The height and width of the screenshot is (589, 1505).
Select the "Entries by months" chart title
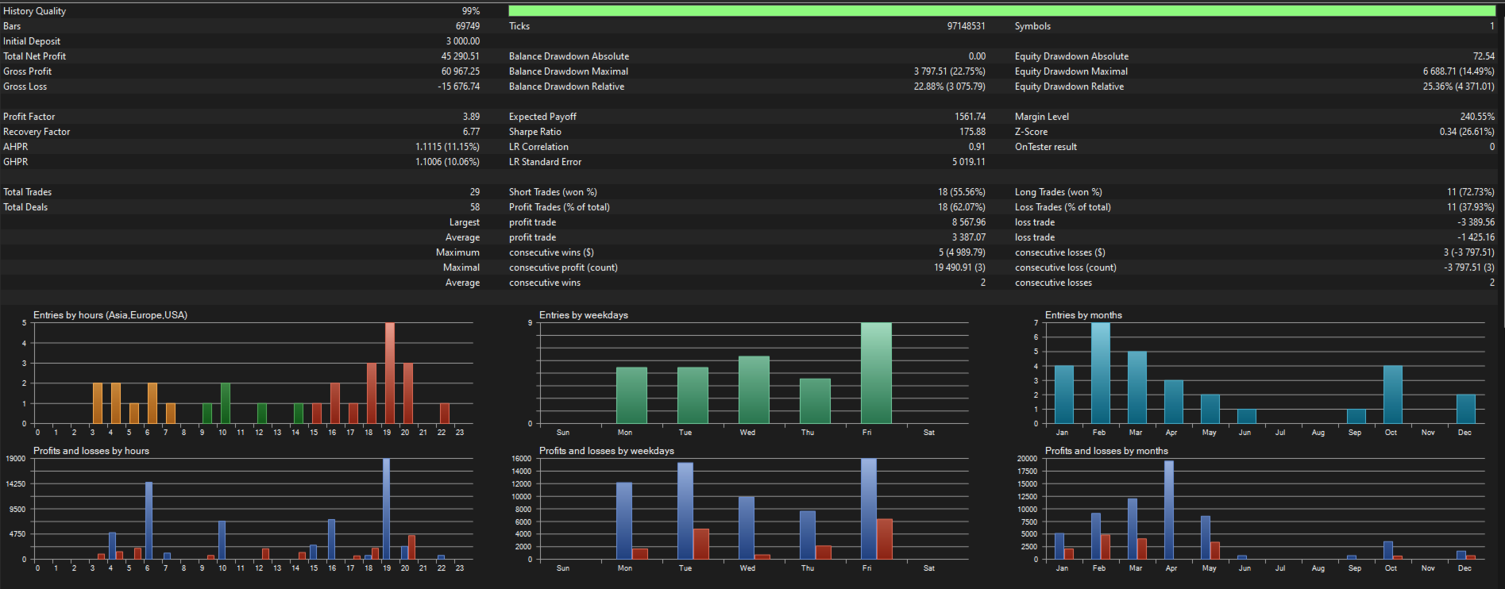(x=1083, y=315)
